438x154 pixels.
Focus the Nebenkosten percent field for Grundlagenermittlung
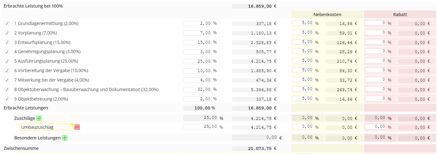tap(303, 23)
